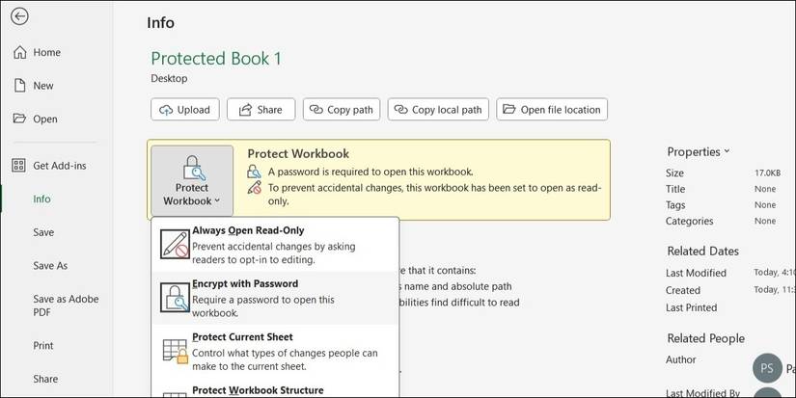
Task: Click the back arrow circle icon
Action: point(19,16)
